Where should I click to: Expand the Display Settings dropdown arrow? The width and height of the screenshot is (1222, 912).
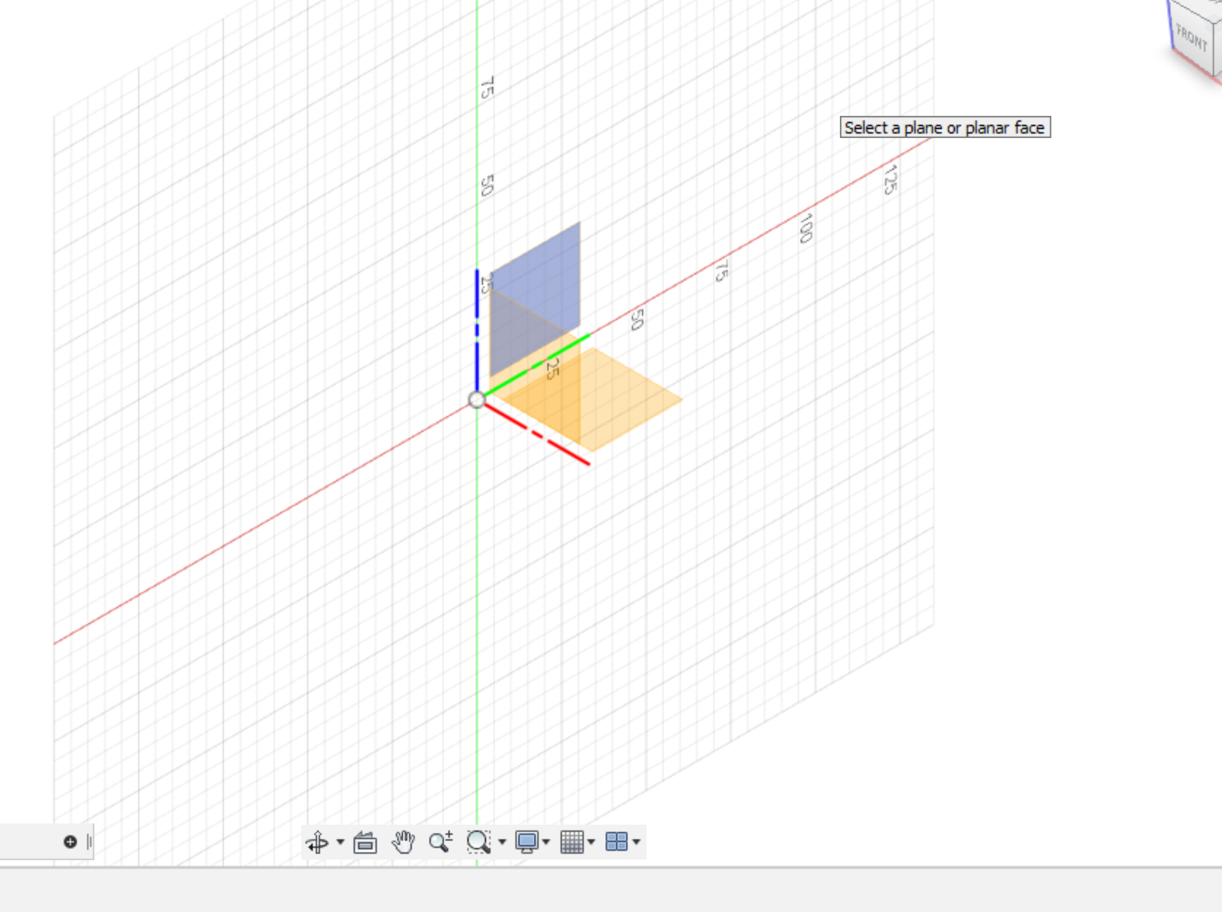pos(546,842)
